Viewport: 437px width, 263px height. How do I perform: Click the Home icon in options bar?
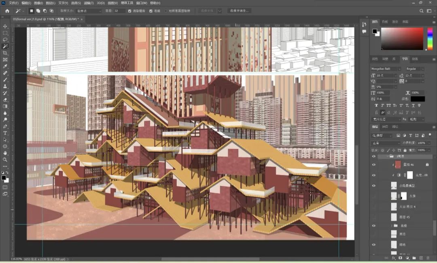pos(7,11)
